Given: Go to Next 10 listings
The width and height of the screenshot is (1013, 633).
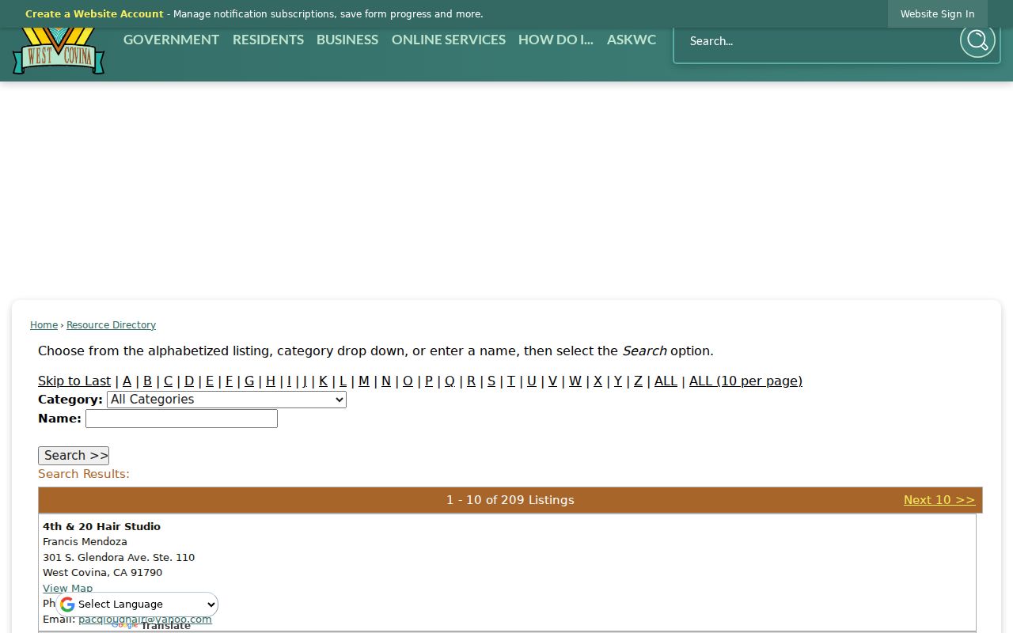Looking at the screenshot, I should [939, 500].
